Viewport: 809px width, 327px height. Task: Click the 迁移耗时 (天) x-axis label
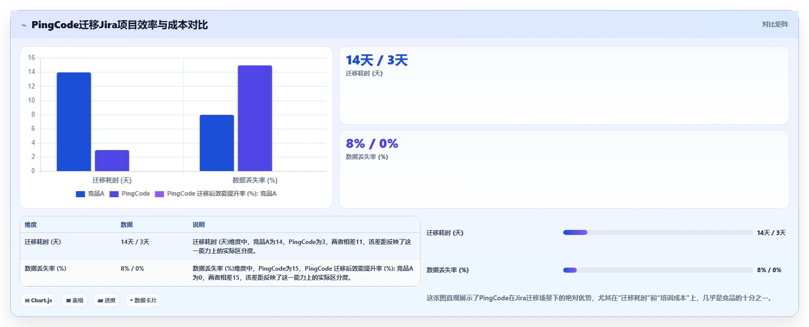[x=112, y=180]
